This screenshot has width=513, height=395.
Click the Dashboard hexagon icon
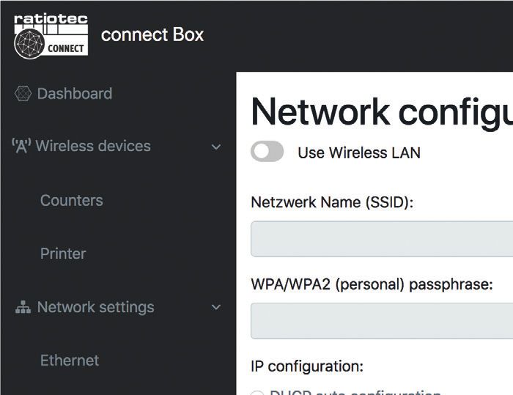point(23,94)
